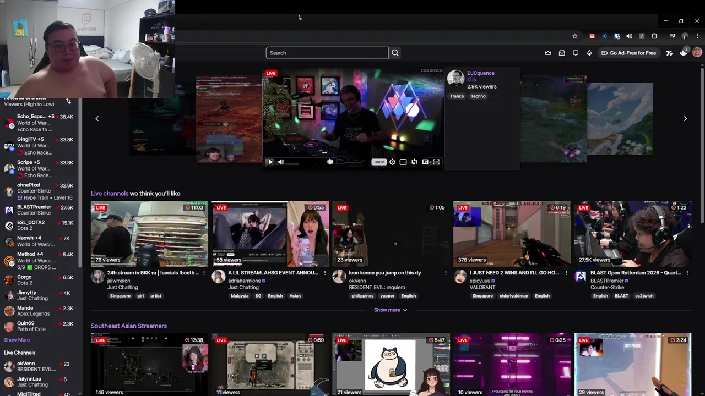Open Chrome three-dot menu
Viewport: 705px width, 396px height.
[x=697, y=36]
